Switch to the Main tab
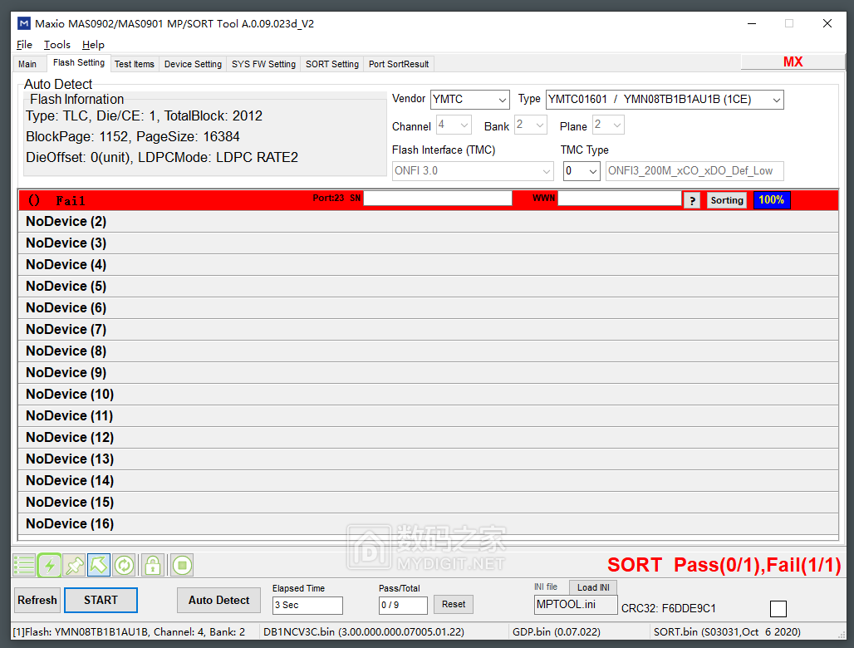The width and height of the screenshot is (854, 648). (27, 64)
